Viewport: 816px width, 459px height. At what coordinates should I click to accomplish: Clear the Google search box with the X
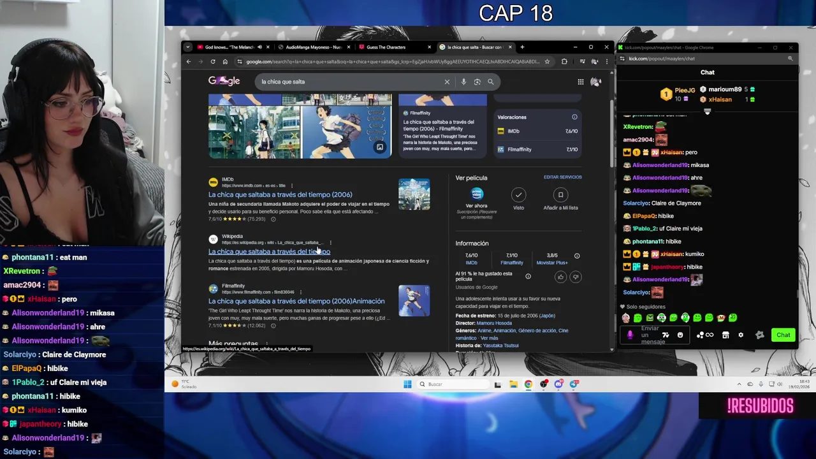coord(447,82)
